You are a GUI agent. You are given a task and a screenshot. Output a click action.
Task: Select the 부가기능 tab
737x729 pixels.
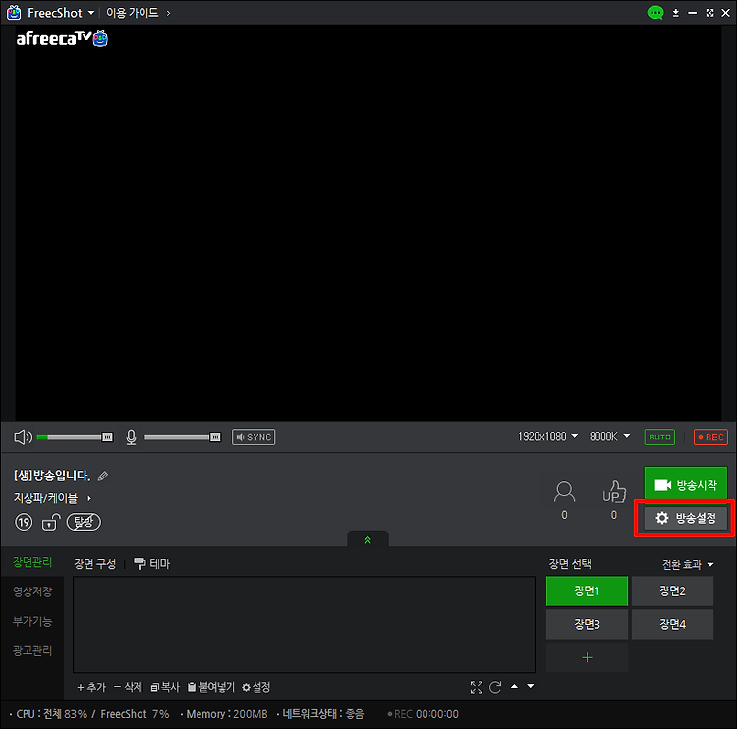pos(32,621)
